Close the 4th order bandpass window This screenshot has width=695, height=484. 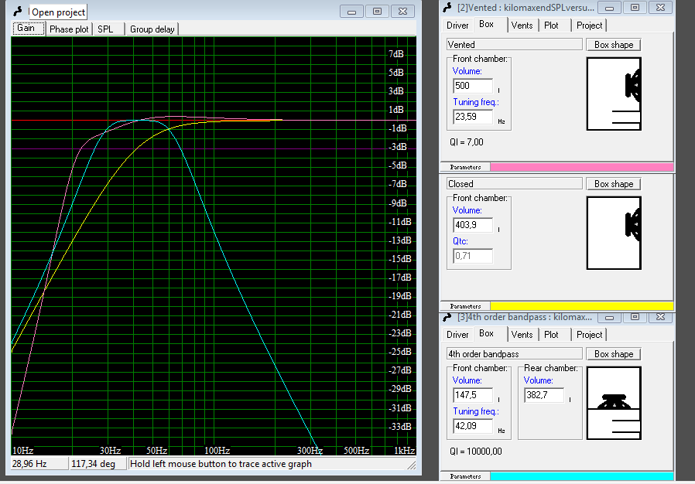[x=660, y=317]
